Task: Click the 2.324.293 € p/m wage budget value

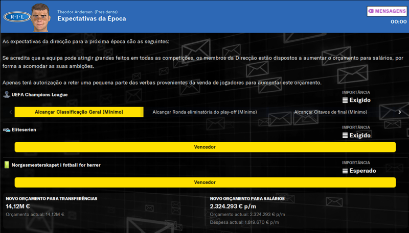Action: point(233,206)
